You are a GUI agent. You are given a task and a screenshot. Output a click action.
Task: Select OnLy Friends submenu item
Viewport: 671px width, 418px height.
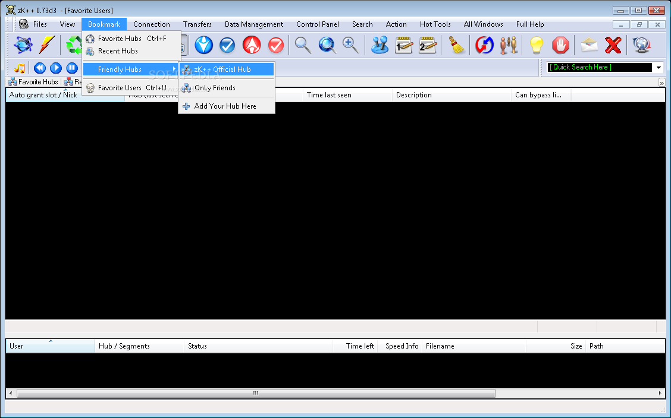click(227, 87)
